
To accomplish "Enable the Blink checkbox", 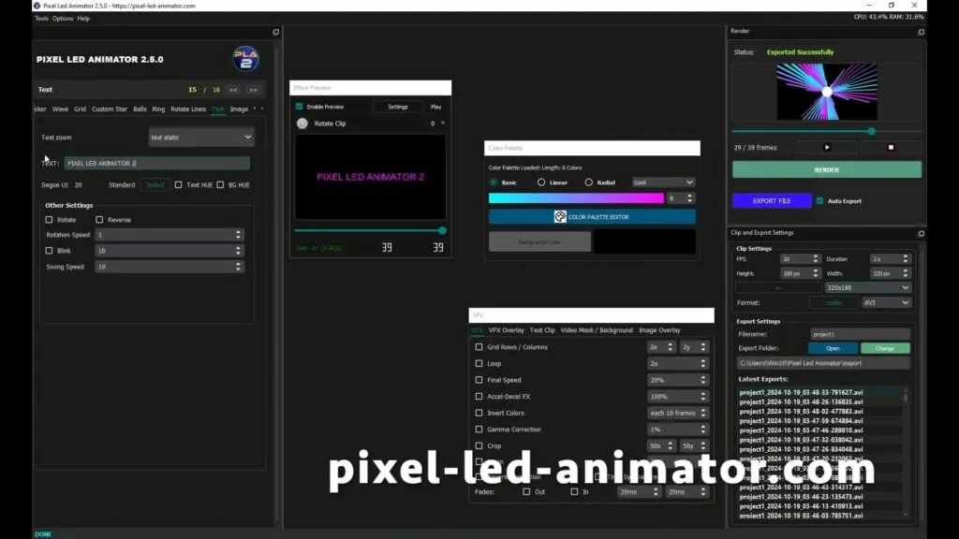I will (x=49, y=251).
